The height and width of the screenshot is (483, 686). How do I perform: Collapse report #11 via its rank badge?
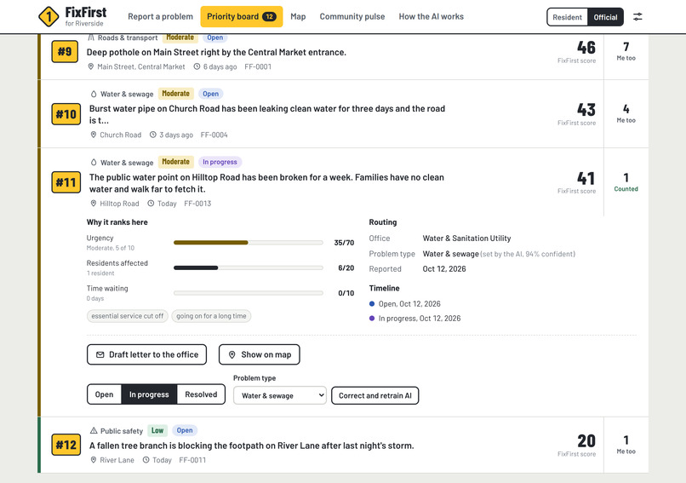(66, 182)
